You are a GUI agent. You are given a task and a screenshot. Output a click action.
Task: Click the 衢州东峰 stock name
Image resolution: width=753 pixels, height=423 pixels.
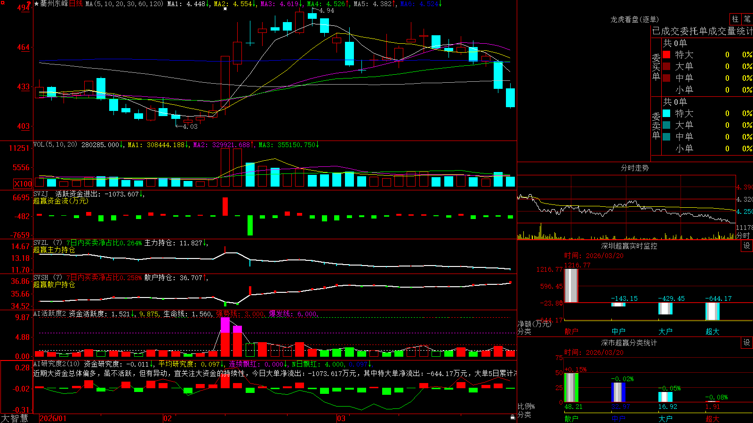(54, 4)
